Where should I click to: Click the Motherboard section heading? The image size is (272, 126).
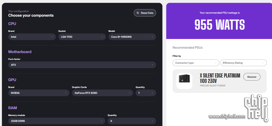20,52
